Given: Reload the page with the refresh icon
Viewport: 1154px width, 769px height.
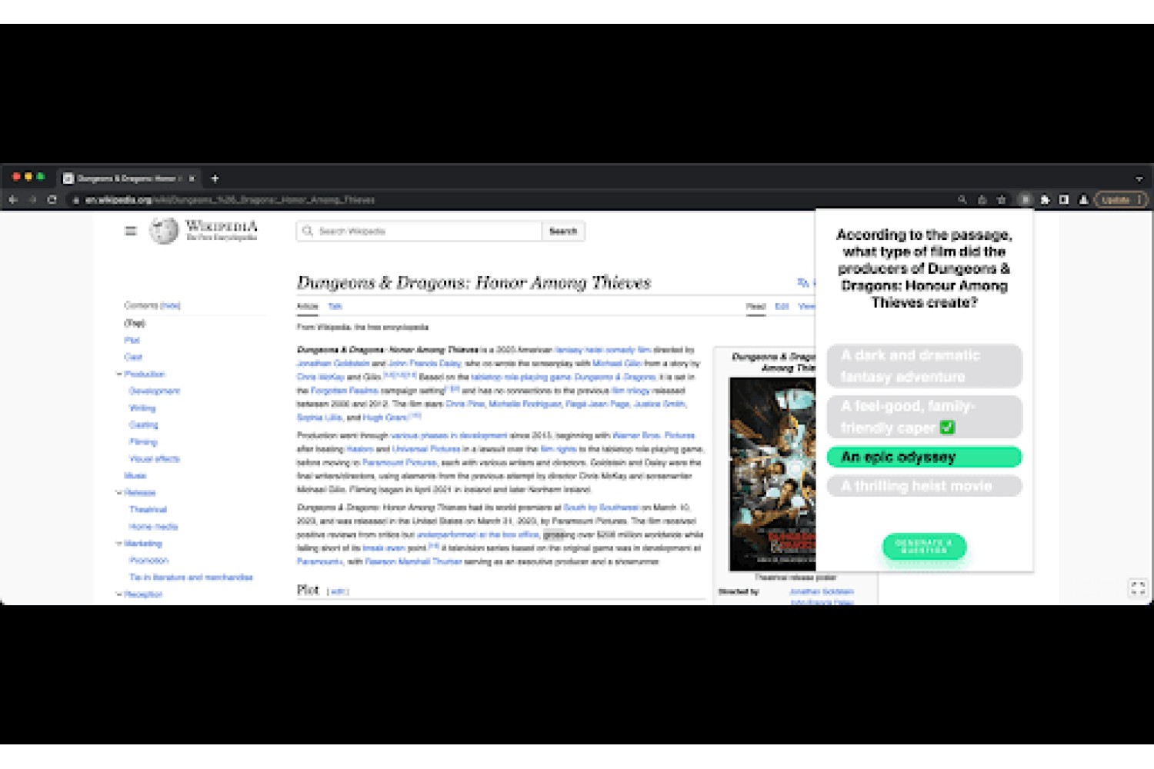Looking at the screenshot, I should tap(52, 200).
